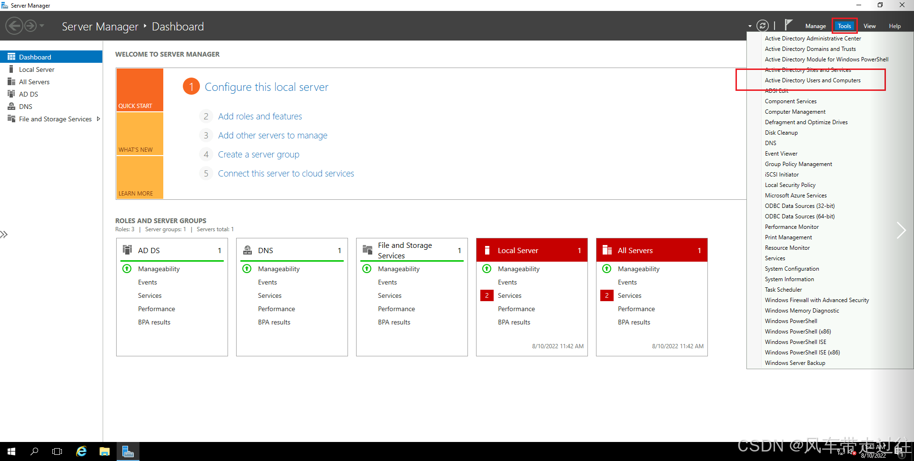Select the WHAT'S NEW tile
Image resolution: width=914 pixels, height=461 pixels.
[x=139, y=134]
